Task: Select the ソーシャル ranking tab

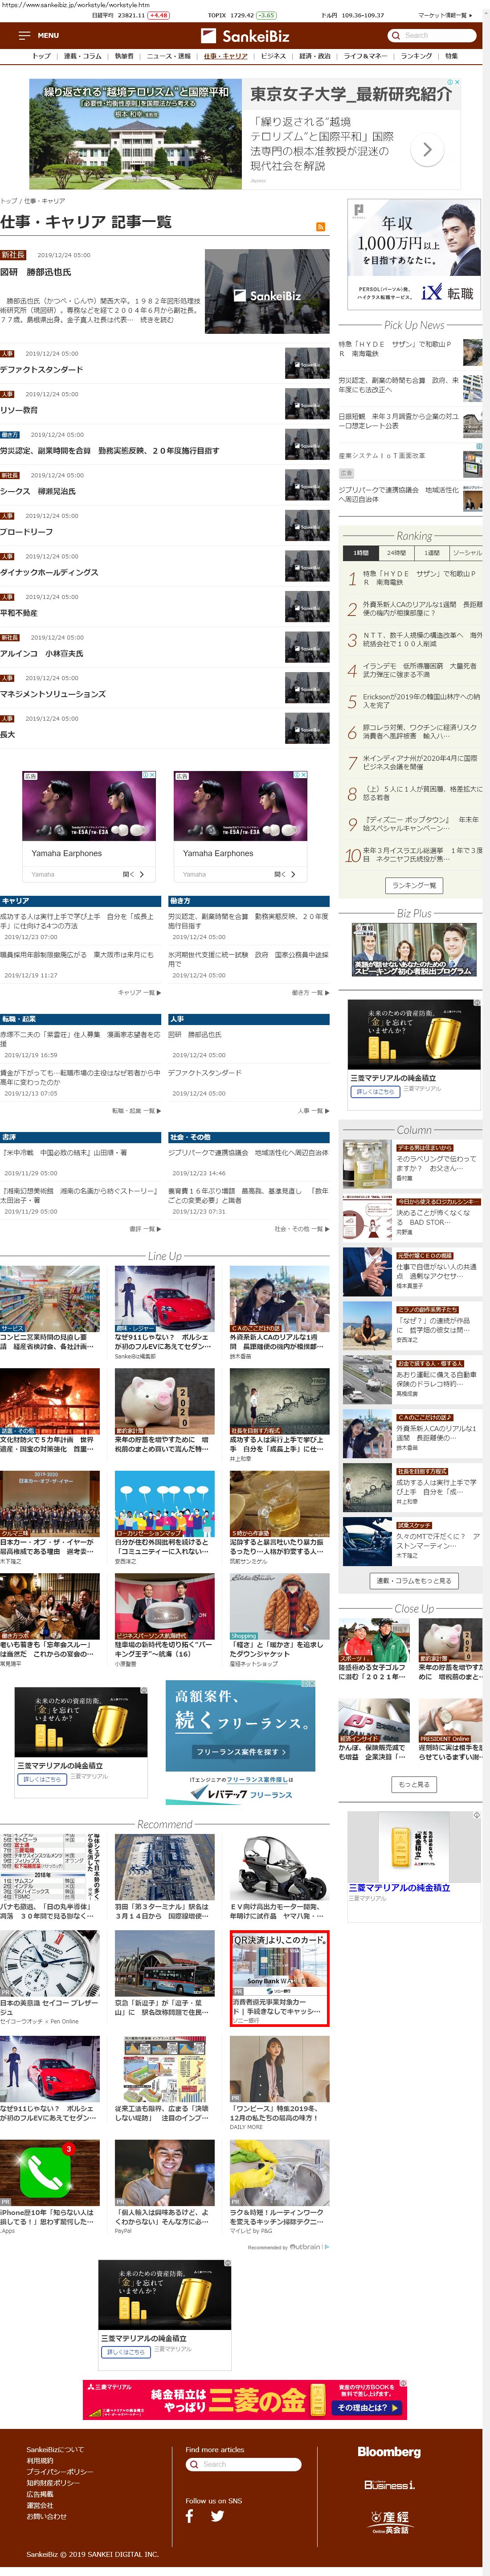Action: pyautogui.click(x=466, y=553)
